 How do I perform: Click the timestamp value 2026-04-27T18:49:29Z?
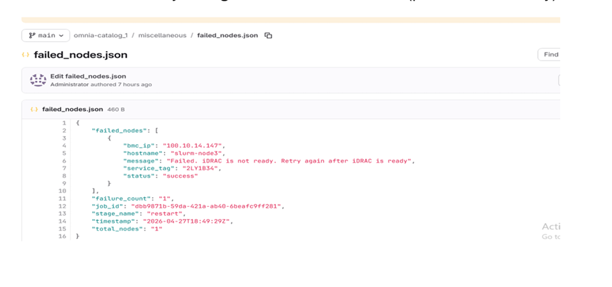(188, 221)
